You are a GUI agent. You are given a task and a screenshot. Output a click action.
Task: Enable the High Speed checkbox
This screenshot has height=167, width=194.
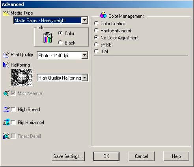point(13,109)
